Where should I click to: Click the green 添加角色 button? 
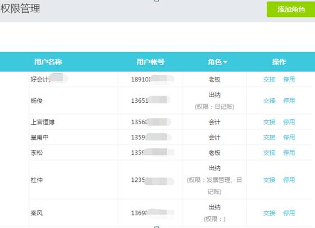click(291, 10)
